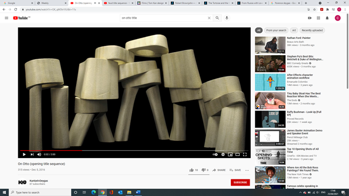
Task: Subscribe to Kuntzel+Deygas channel
Action: [240, 182]
